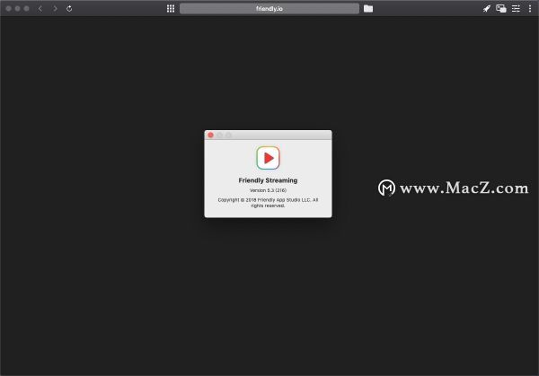539x376 pixels.
Task: Go back with the left arrow
Action: tap(40, 9)
